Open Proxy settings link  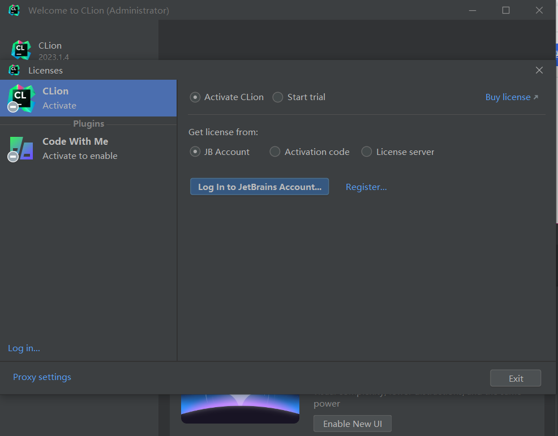(42, 377)
